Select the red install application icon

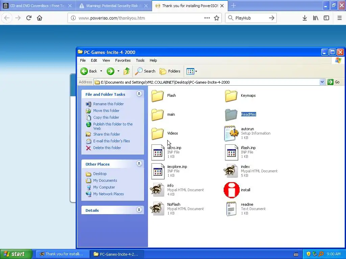[231, 190]
